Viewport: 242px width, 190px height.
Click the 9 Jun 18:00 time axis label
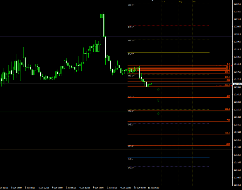click(112, 188)
